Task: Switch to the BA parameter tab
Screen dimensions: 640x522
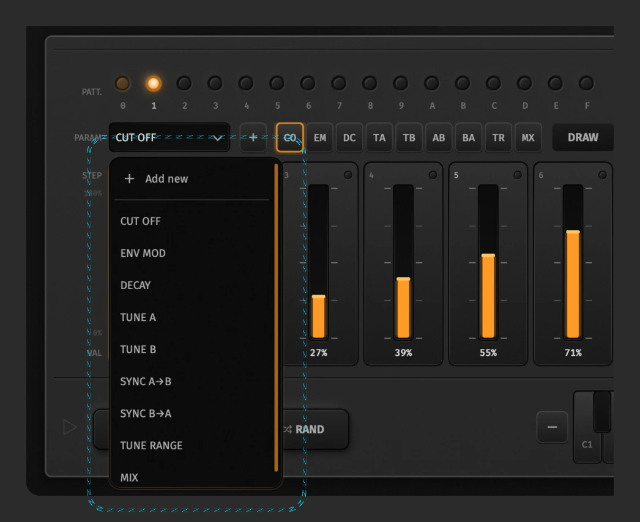Action: pyautogui.click(x=469, y=138)
